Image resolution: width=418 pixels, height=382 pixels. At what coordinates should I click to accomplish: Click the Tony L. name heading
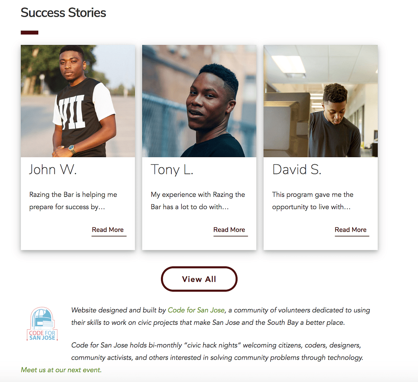(x=172, y=169)
